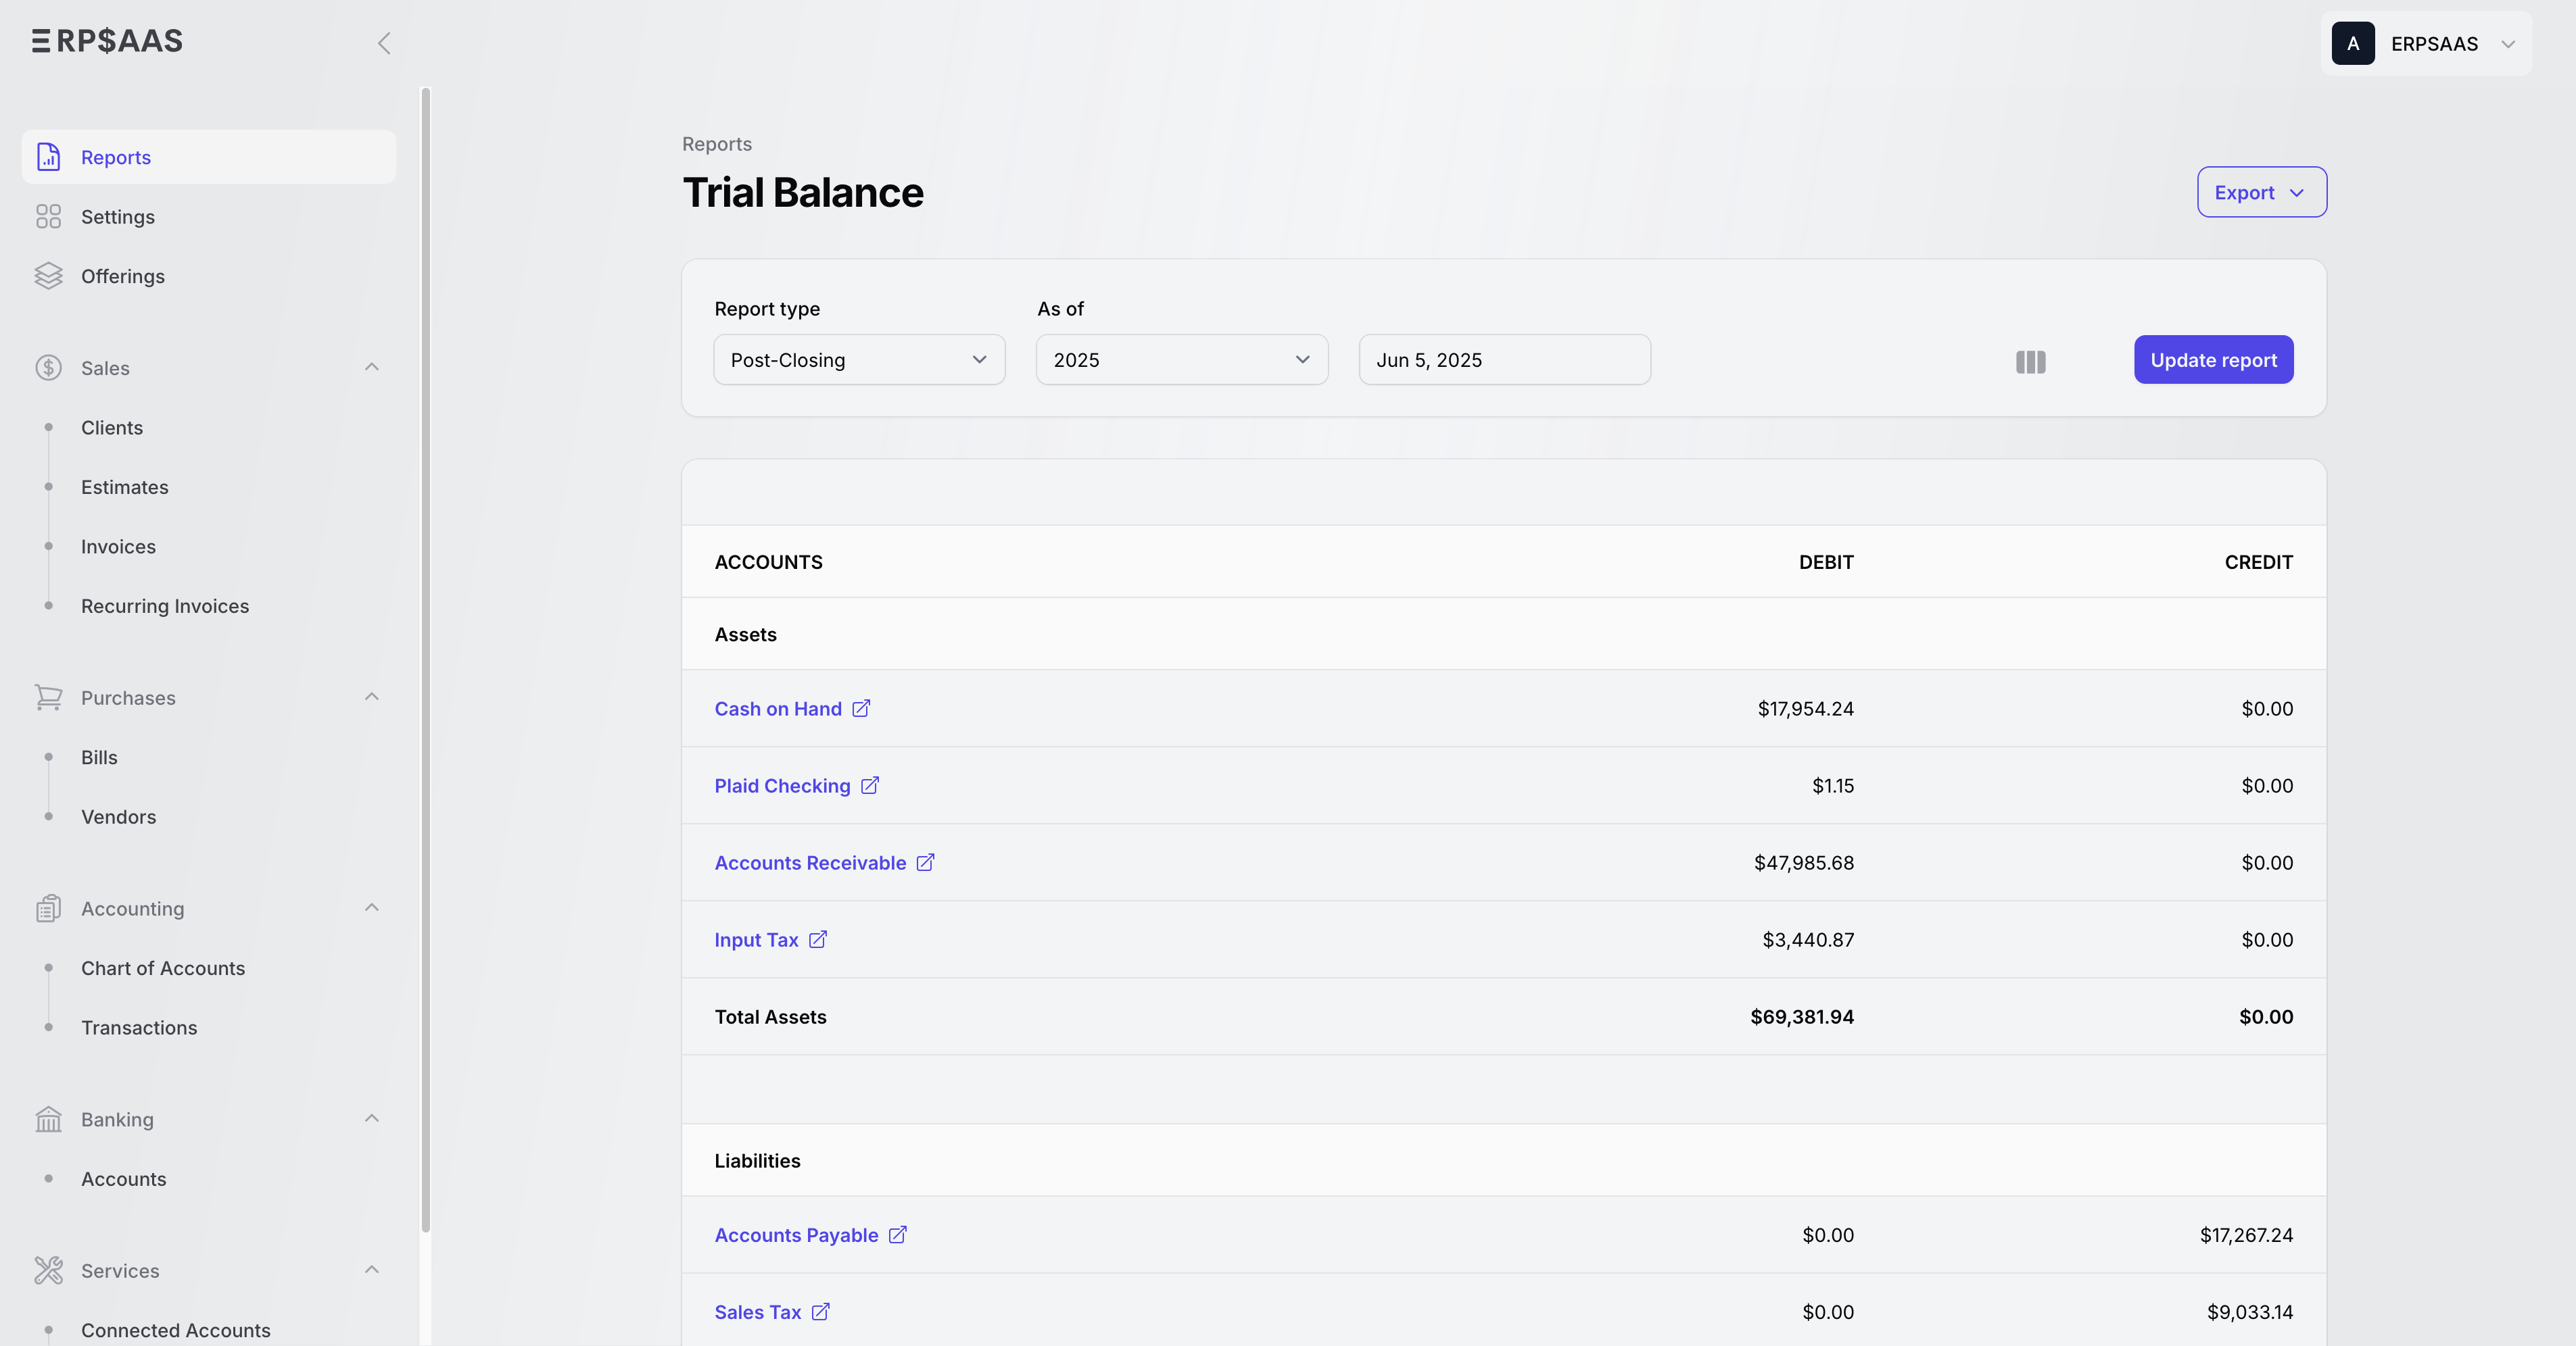Click the Update report button

click(2213, 359)
